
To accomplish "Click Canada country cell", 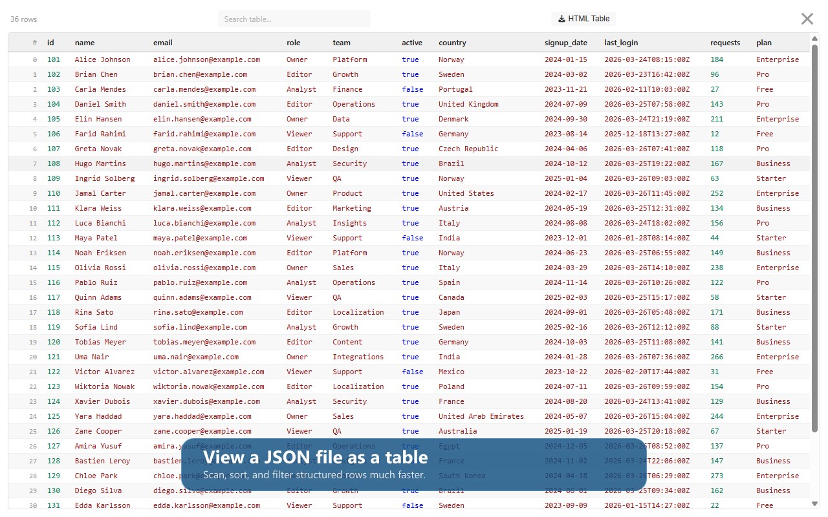I will [x=451, y=297].
